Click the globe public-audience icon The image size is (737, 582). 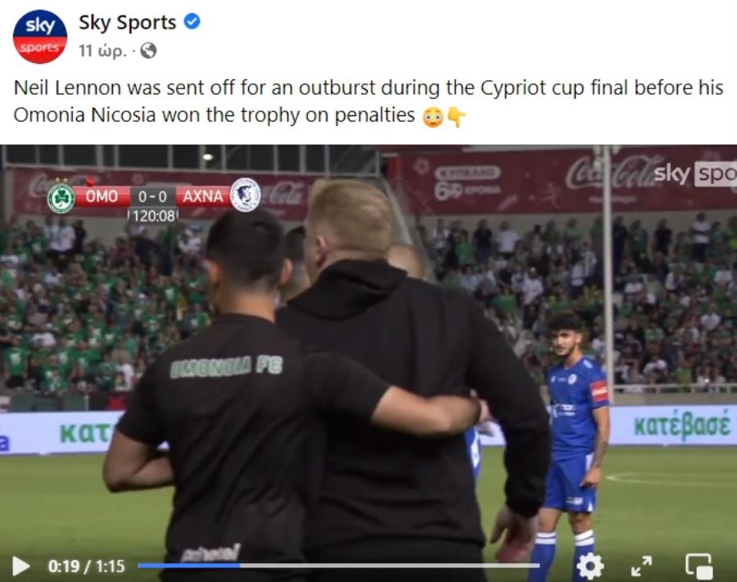(x=148, y=50)
